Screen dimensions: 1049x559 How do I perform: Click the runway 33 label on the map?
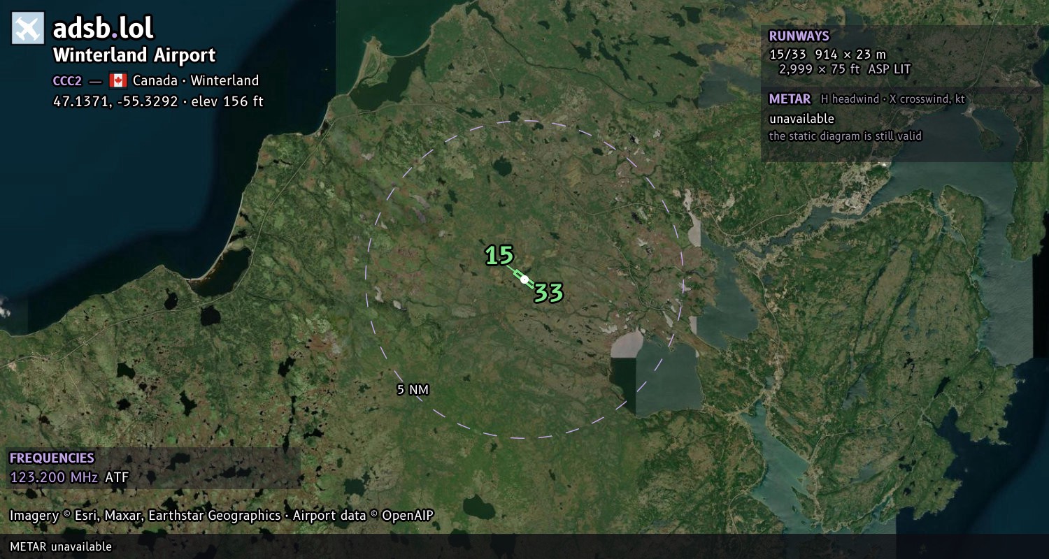(549, 293)
